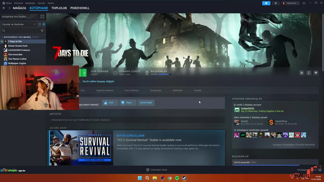
Task: Expand the Pokehowll account dropdown
Action: pyautogui.click(x=290, y=3)
